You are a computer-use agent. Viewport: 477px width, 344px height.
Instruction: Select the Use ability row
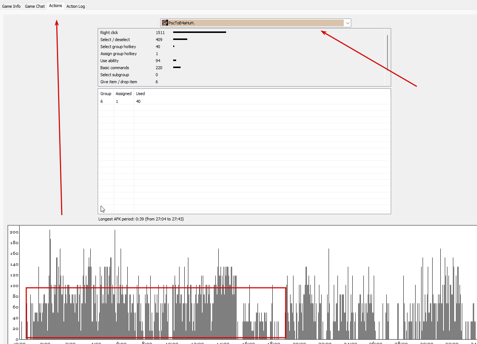tap(241, 61)
